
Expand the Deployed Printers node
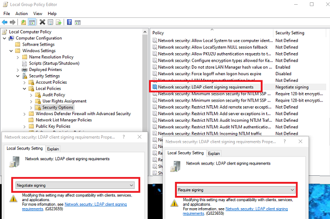tap(18, 70)
